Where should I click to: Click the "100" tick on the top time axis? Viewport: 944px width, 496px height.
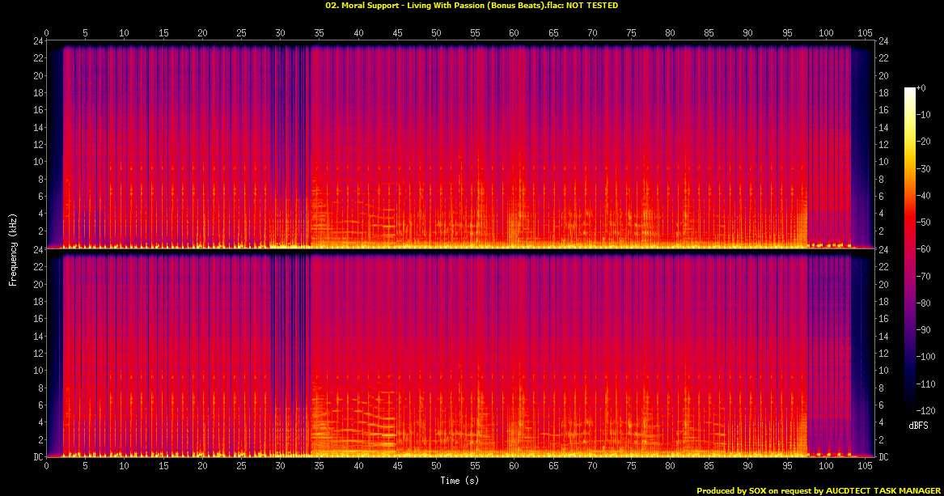(x=826, y=33)
